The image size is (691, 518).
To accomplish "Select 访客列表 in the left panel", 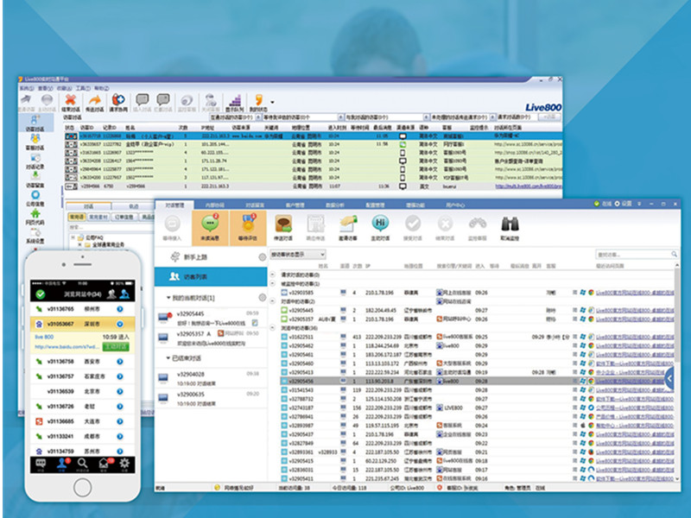I will point(211,276).
